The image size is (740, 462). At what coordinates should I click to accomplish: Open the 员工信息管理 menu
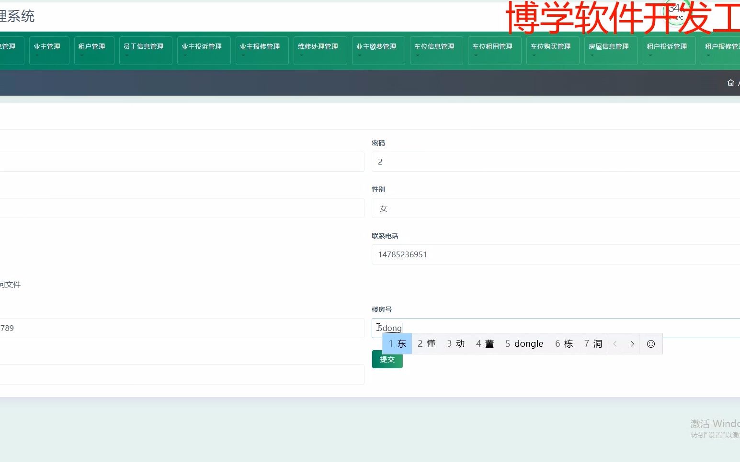pyautogui.click(x=146, y=50)
